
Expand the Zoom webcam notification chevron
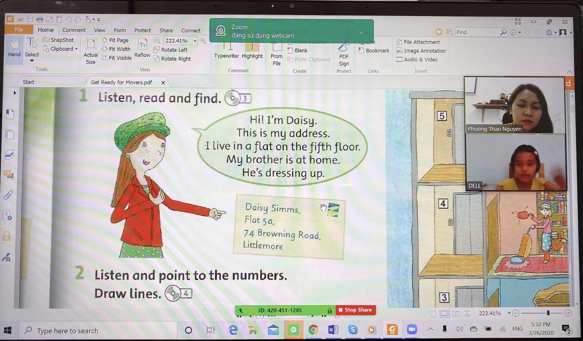(x=361, y=32)
